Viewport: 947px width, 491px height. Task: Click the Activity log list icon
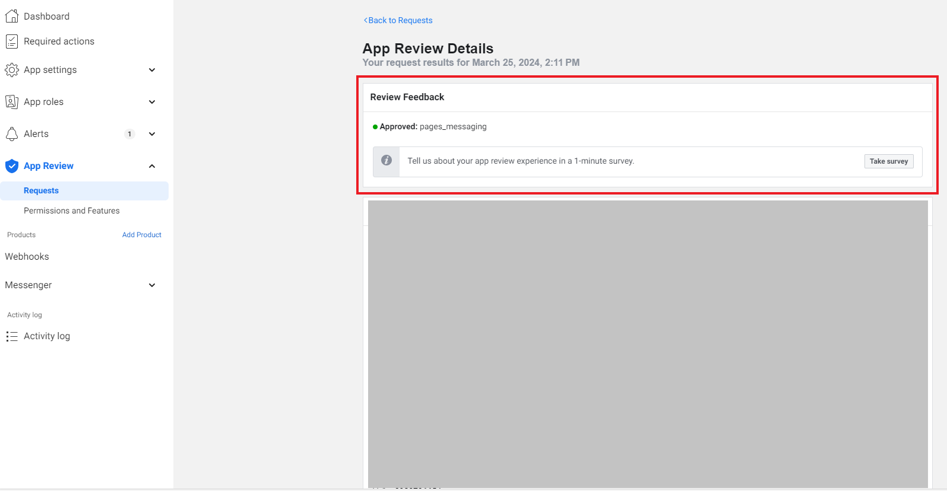(x=11, y=336)
